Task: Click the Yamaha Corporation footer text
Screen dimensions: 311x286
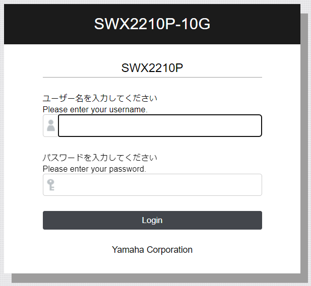Action: click(x=152, y=250)
